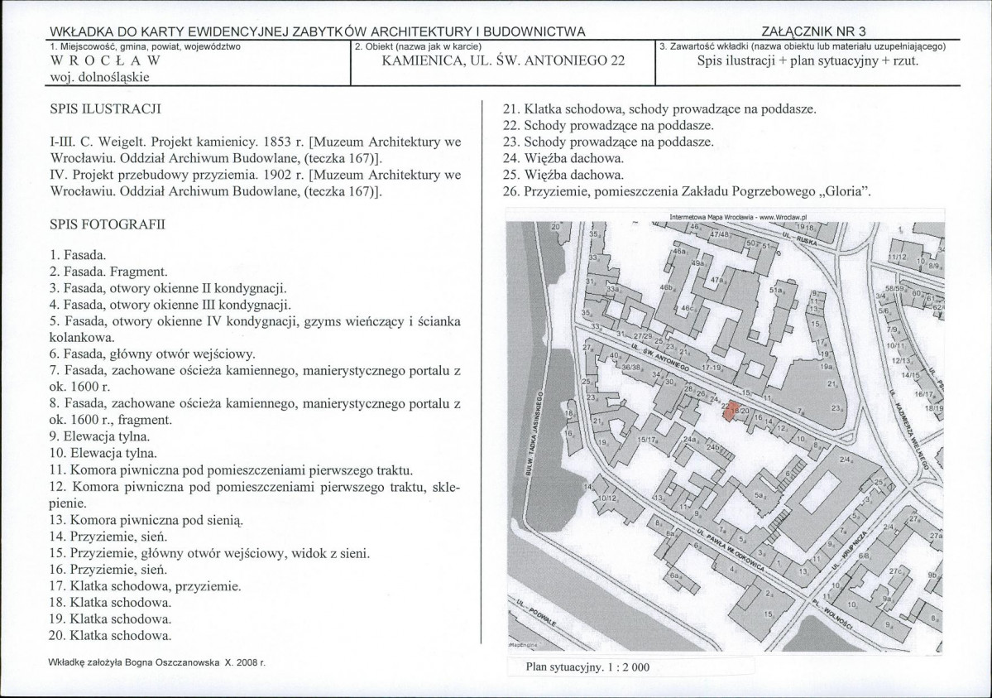Click the 'W R O C Ł A W' locality text
The height and width of the screenshot is (698, 992).
pyautogui.click(x=105, y=60)
